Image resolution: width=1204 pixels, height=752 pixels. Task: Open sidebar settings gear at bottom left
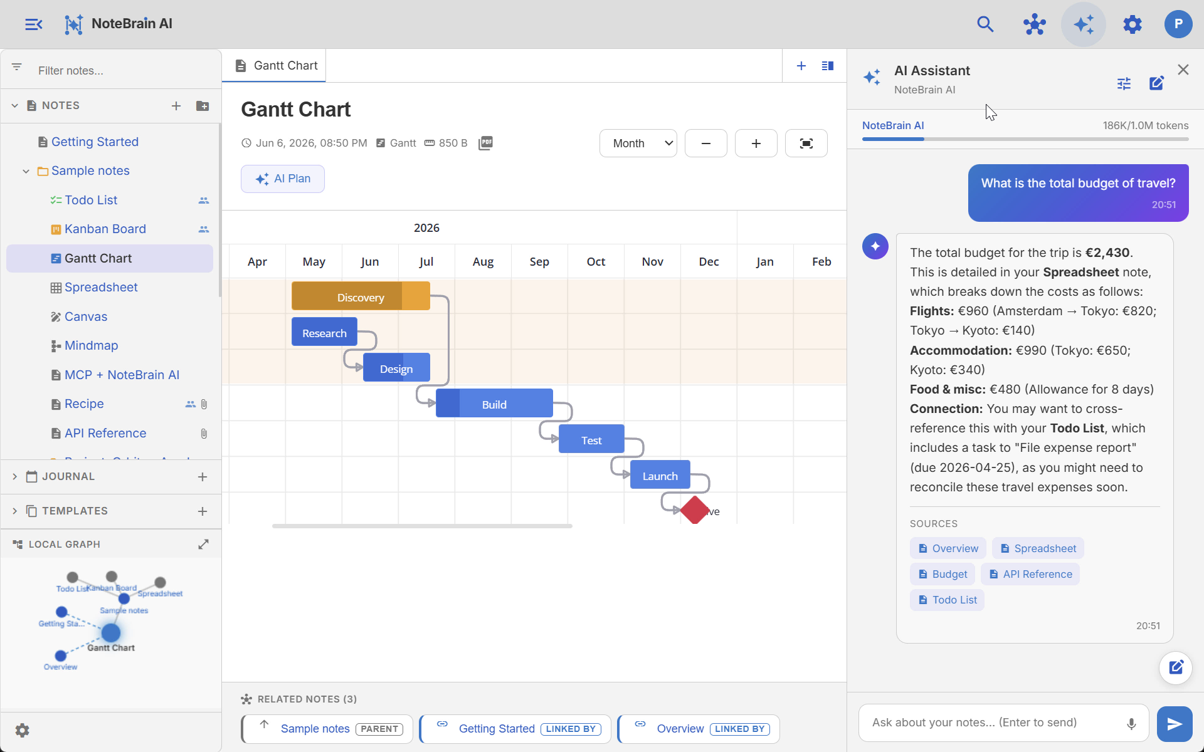[22, 730]
